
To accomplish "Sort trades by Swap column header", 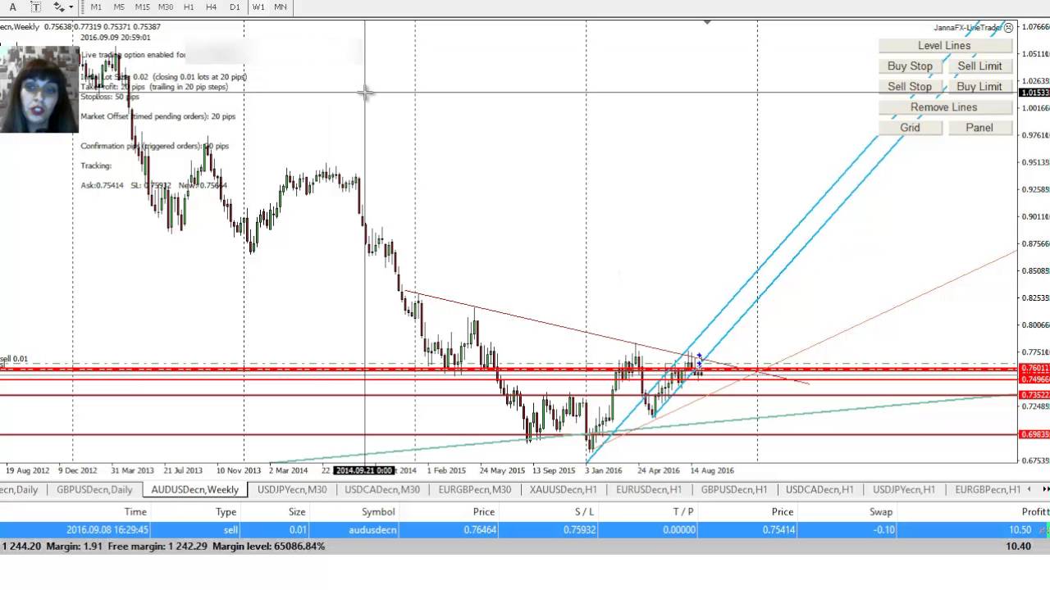I will tap(881, 511).
